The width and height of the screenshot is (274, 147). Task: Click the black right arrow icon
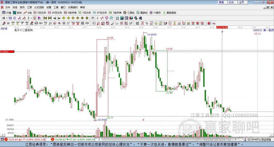59,18
